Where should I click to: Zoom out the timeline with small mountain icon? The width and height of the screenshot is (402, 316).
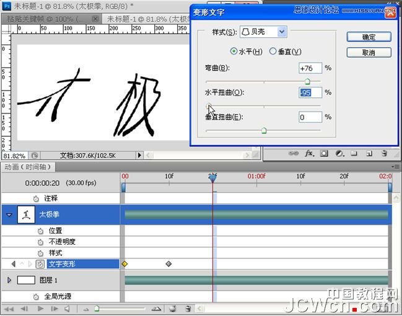coord(86,310)
